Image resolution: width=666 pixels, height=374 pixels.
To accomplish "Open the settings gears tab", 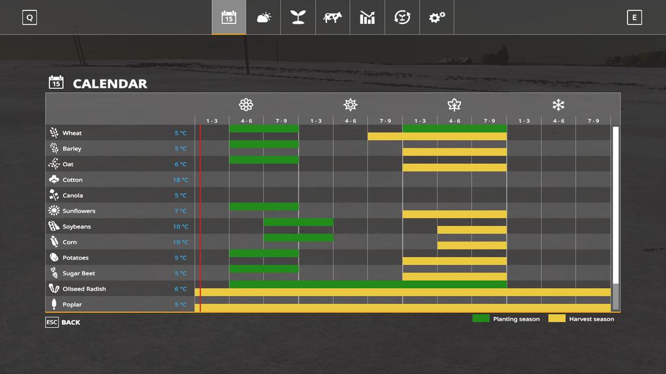I will pos(436,18).
